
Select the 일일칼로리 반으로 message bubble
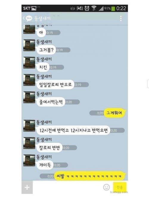(55, 84)
